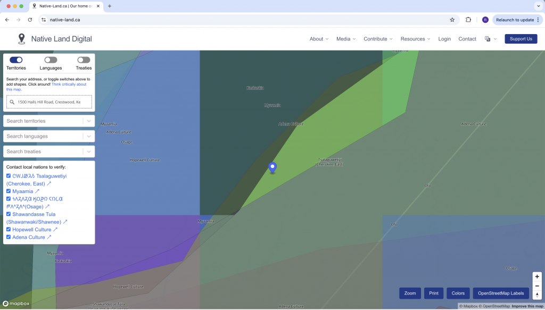Image resolution: width=545 pixels, height=310 pixels.
Task: Open the browser tab search chevron
Action: [x=539, y=6]
